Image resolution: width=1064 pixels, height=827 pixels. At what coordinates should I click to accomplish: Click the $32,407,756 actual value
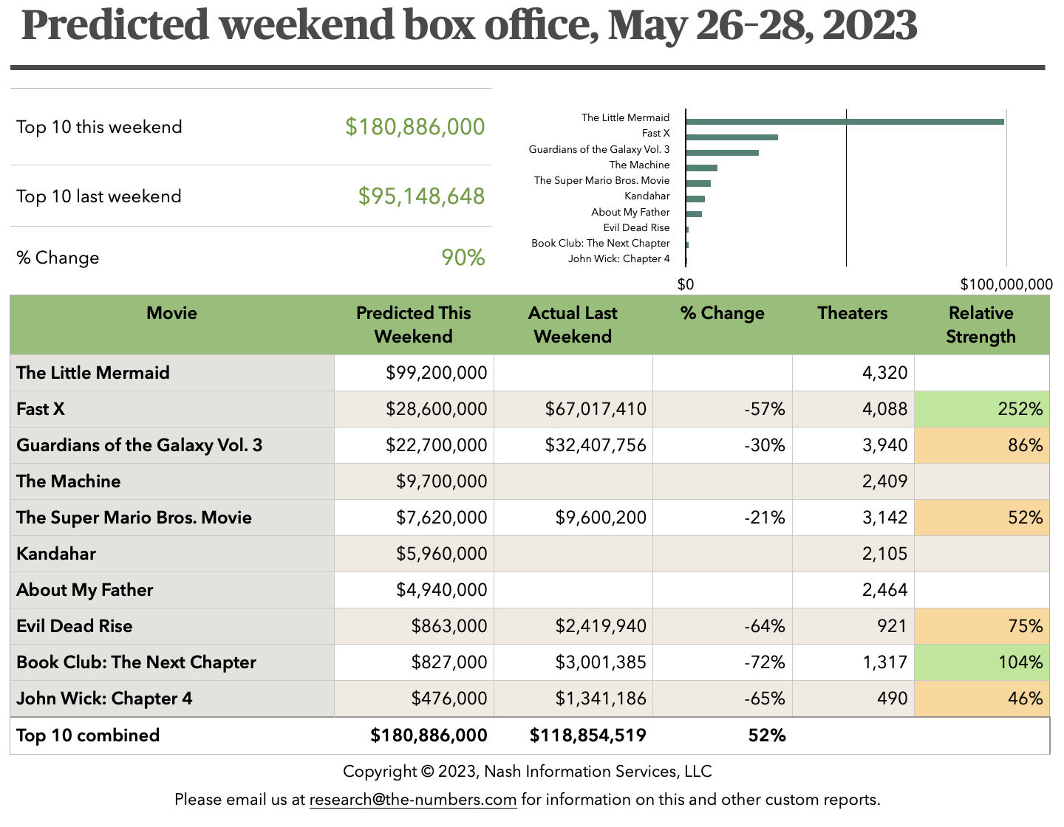596,445
